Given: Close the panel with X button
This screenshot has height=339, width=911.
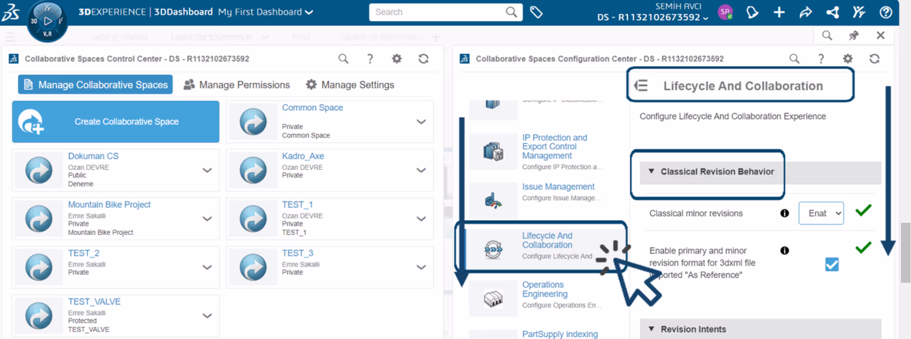Looking at the screenshot, I should coord(881,36).
